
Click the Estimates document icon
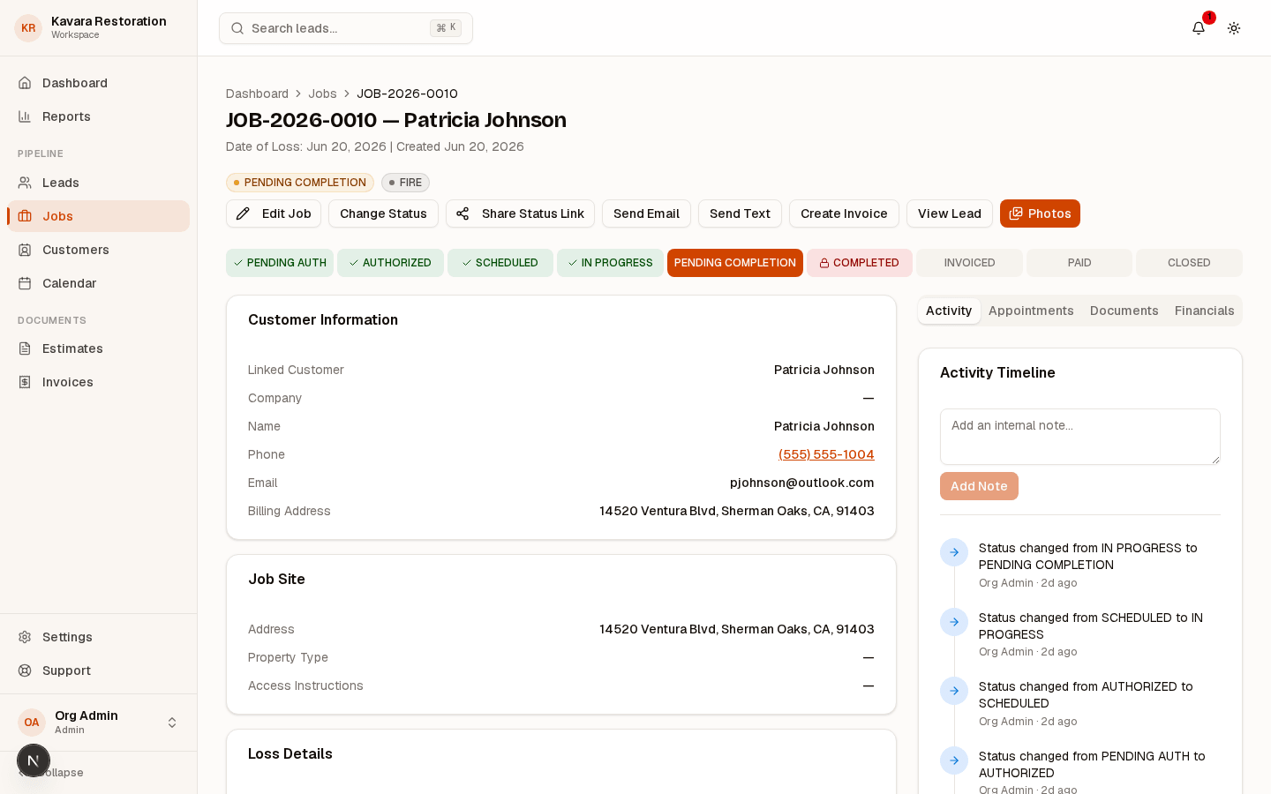[25, 348]
